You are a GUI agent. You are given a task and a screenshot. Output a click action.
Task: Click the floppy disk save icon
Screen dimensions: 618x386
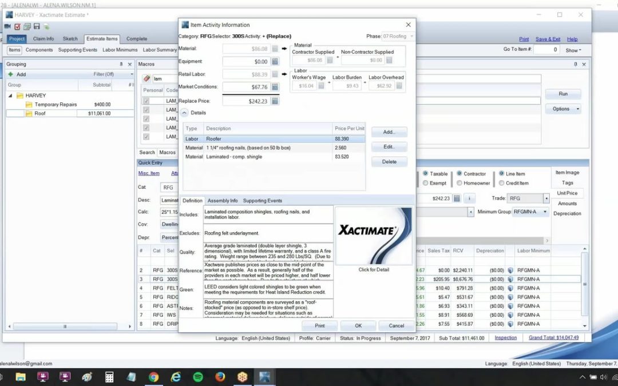coord(37,26)
